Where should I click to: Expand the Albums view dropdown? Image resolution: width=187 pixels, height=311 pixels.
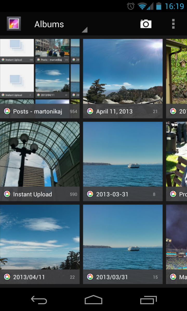coord(49,24)
